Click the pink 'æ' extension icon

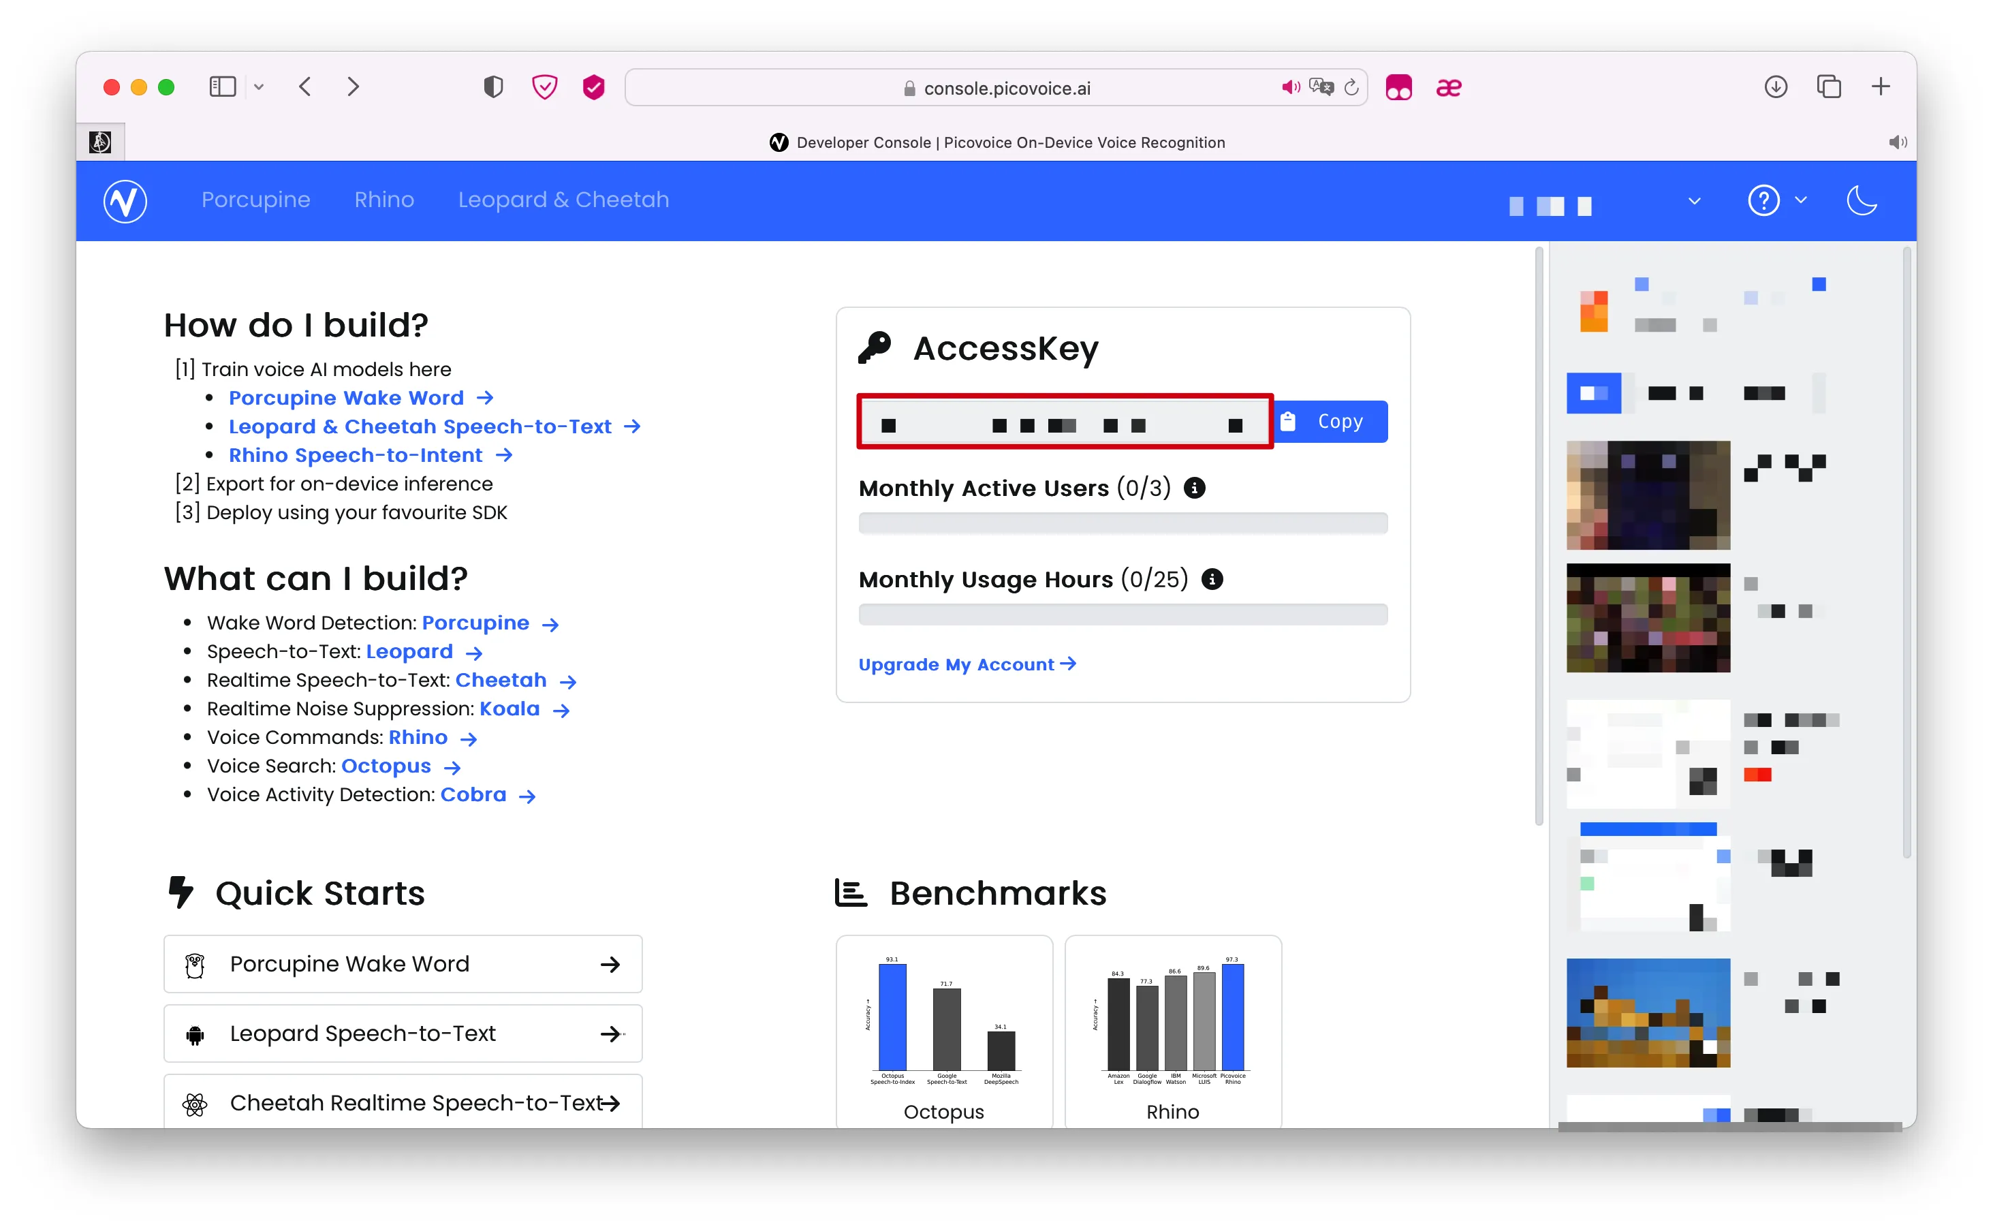click(1449, 88)
